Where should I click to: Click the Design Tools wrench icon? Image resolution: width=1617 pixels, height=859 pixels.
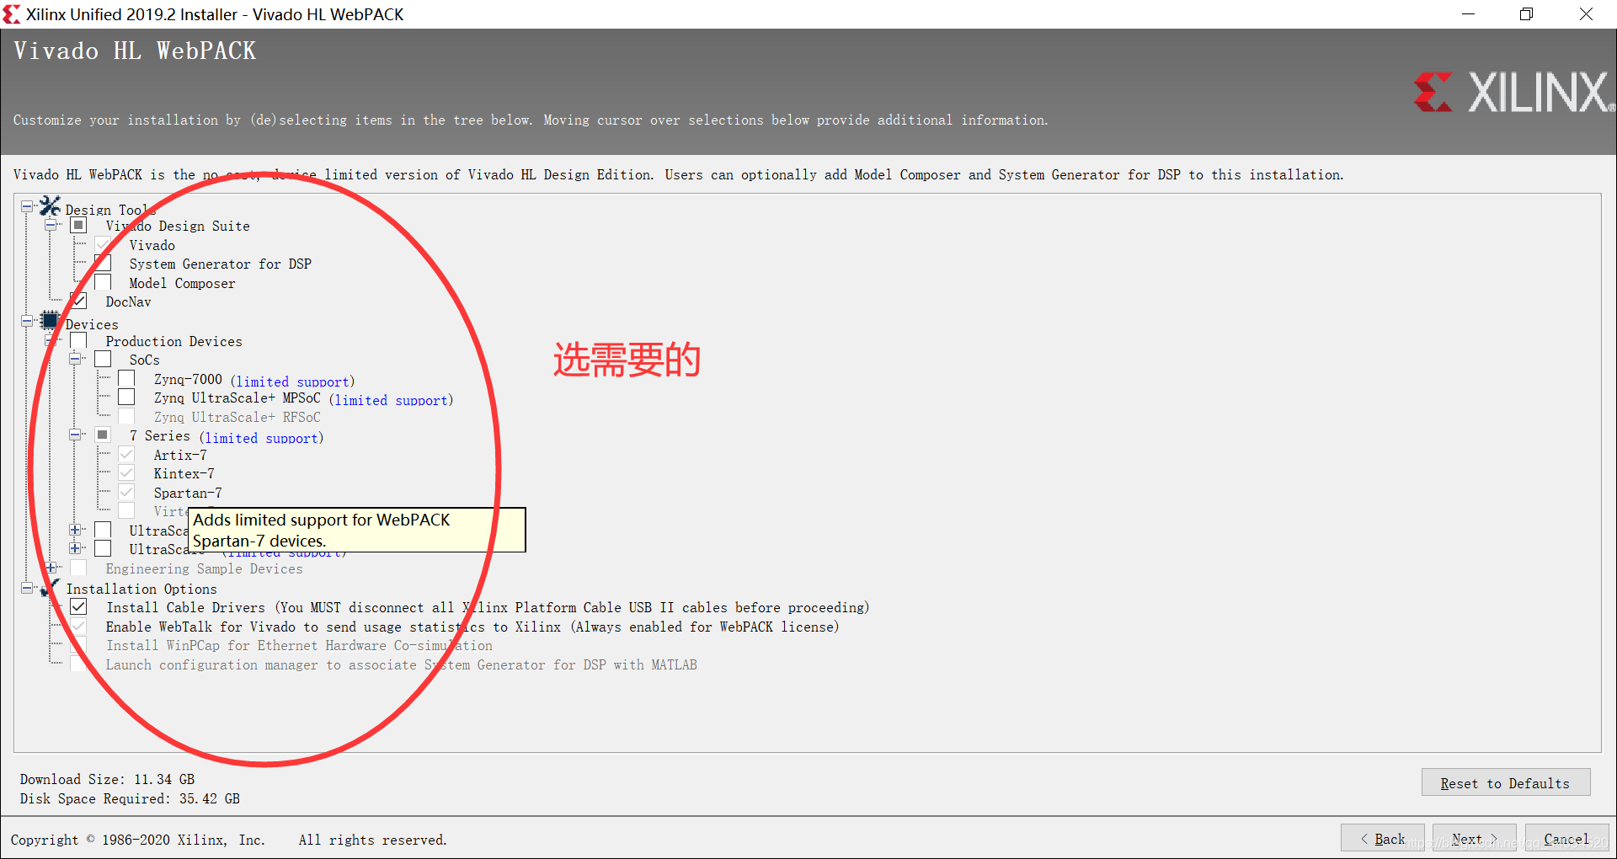click(x=50, y=206)
